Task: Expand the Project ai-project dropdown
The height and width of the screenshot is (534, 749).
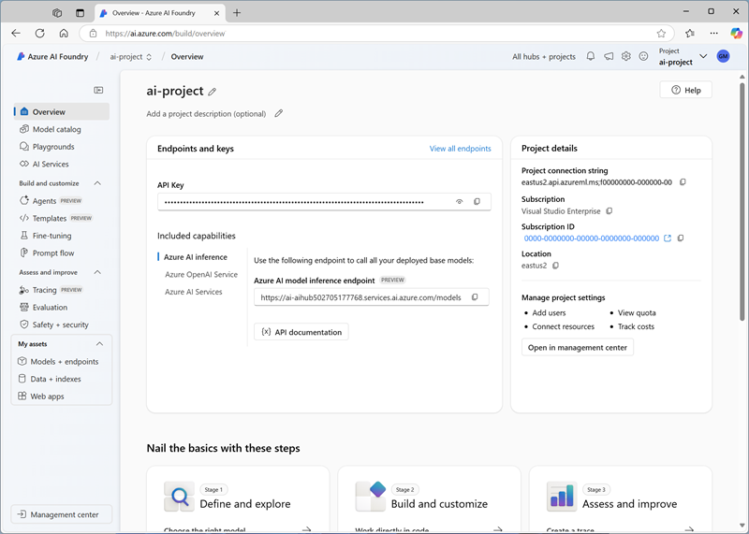Action: coord(703,57)
